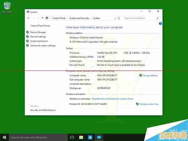Refresh the System control panel page
188x141 pixels.
[120, 18]
